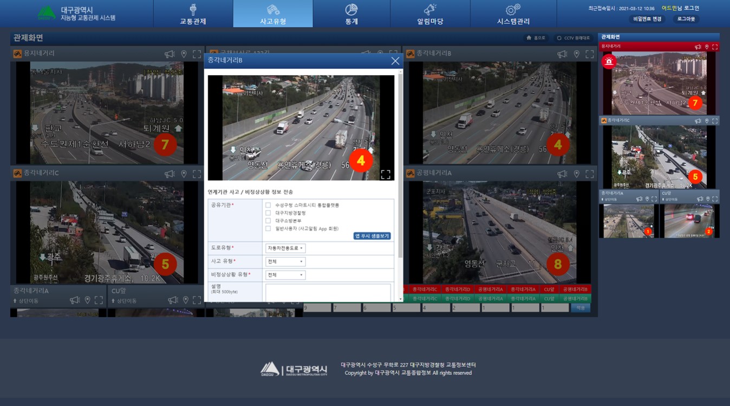Expand sidebar 용지네거리 to fullscreen
This screenshot has height=406, width=730.
[x=715, y=47]
